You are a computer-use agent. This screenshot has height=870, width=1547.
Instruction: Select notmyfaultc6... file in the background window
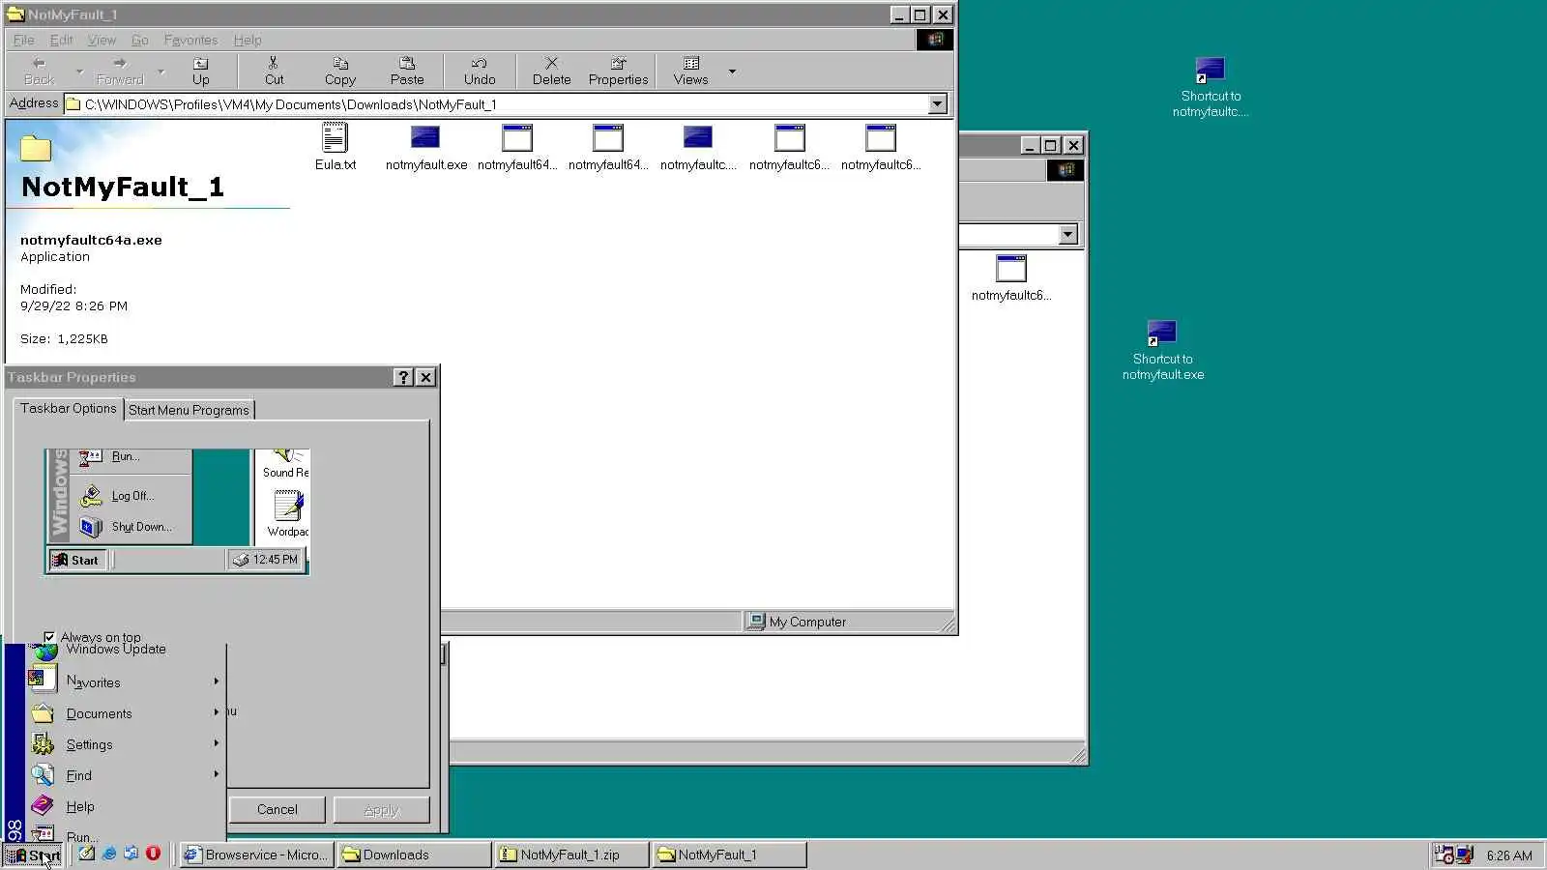(1011, 278)
